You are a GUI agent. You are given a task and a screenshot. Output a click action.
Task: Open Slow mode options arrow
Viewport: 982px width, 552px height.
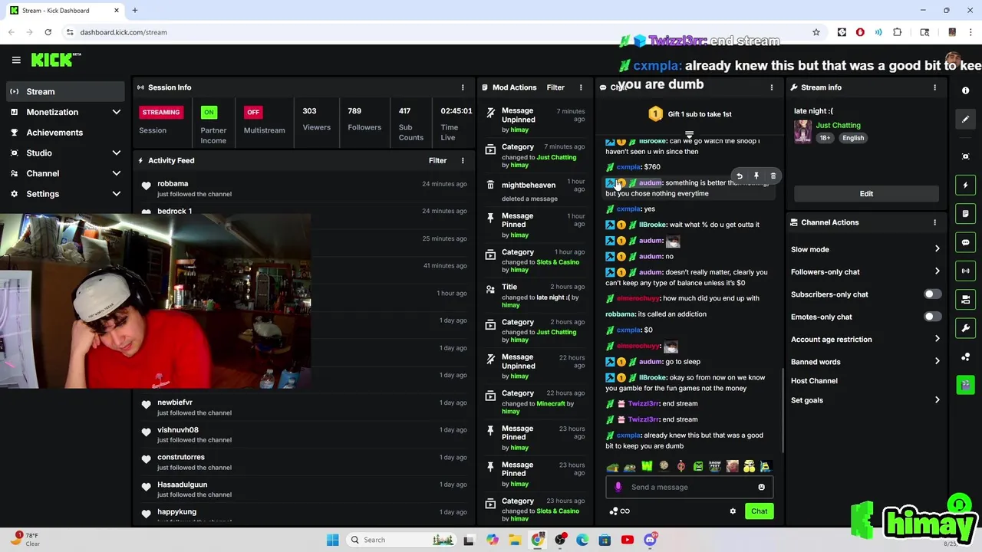(937, 249)
